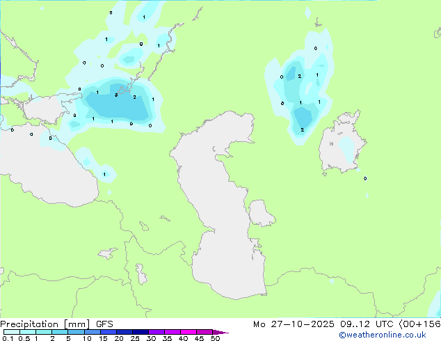Image resolution: width=441 pixels, height=341 pixels.
Task: Click the 'GFS' model label
Action: 104,324
